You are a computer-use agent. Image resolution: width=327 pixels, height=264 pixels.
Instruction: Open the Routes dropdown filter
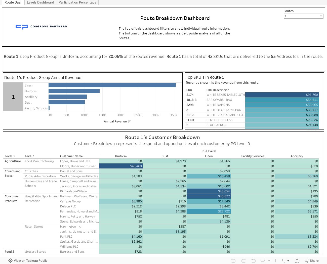tap(303, 16)
